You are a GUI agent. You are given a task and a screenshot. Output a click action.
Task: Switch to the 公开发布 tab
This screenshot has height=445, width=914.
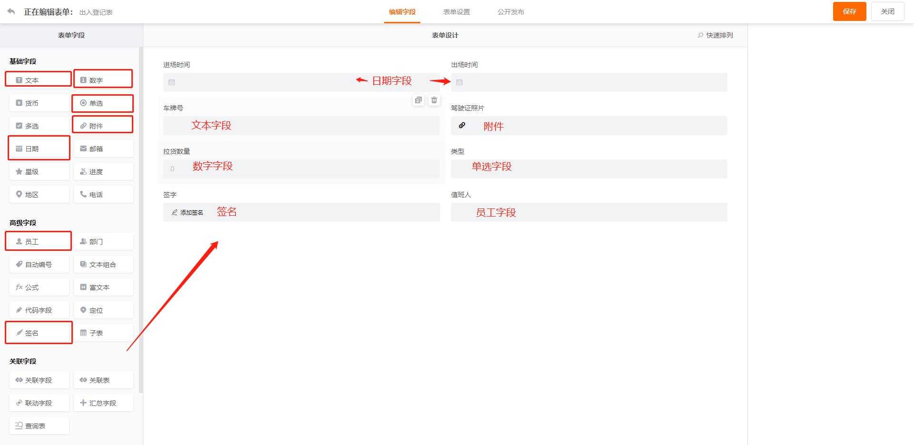click(x=511, y=12)
